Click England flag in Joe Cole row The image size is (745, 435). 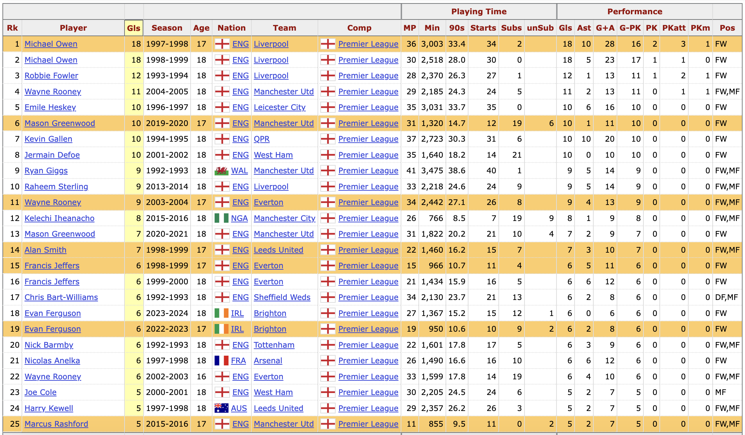click(x=222, y=392)
